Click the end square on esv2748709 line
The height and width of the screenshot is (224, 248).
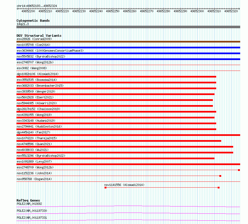[x=239, y=170]
